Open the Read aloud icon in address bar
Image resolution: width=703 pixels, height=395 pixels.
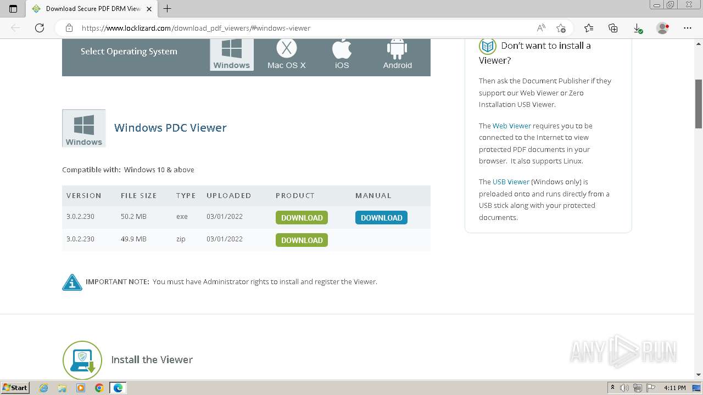click(x=541, y=28)
